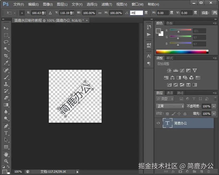219x175 pixels.
Task: Add a Levels adjustment from the Adjustments panel
Action: [175, 70]
